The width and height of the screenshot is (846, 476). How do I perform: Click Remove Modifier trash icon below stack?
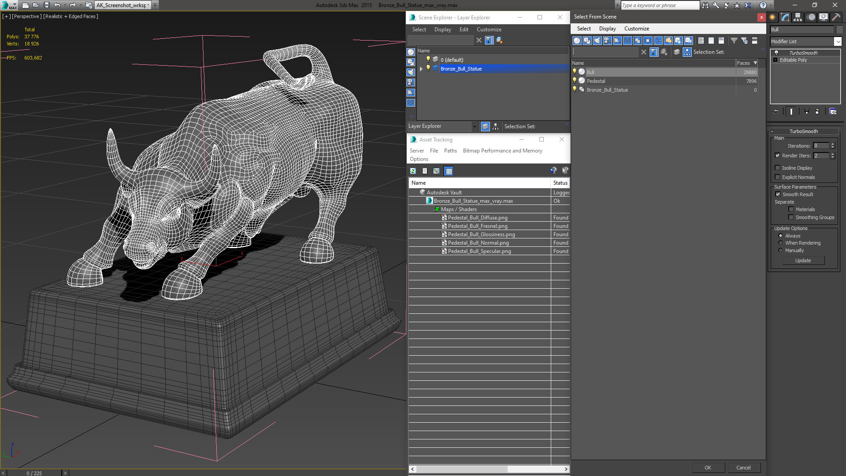(817, 112)
